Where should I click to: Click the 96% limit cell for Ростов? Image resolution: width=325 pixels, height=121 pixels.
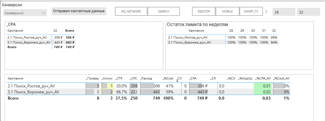[274, 38]
